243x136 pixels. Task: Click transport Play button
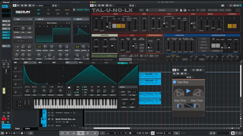click(88, 133)
